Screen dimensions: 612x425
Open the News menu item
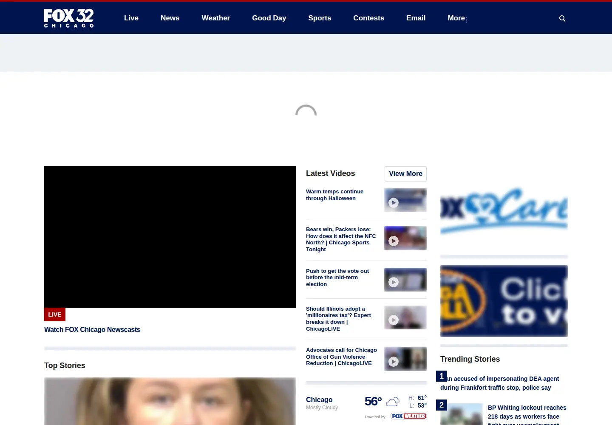[170, 18]
